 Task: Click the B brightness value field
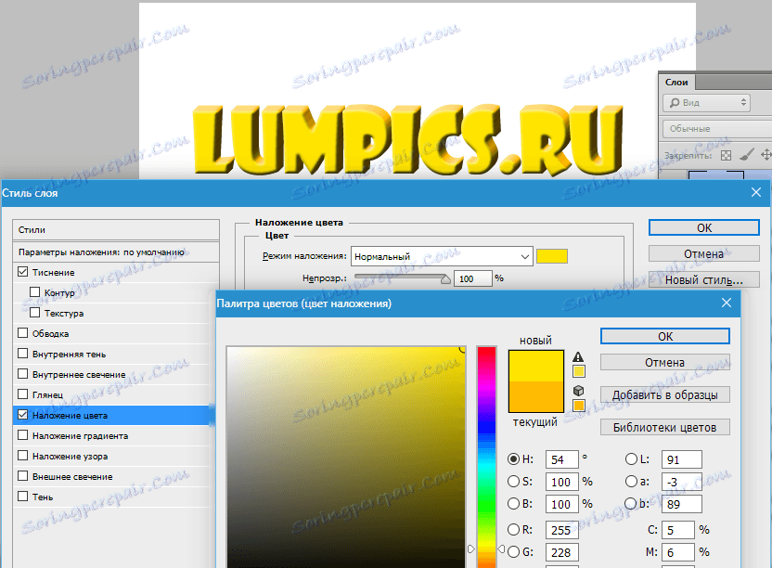561,503
